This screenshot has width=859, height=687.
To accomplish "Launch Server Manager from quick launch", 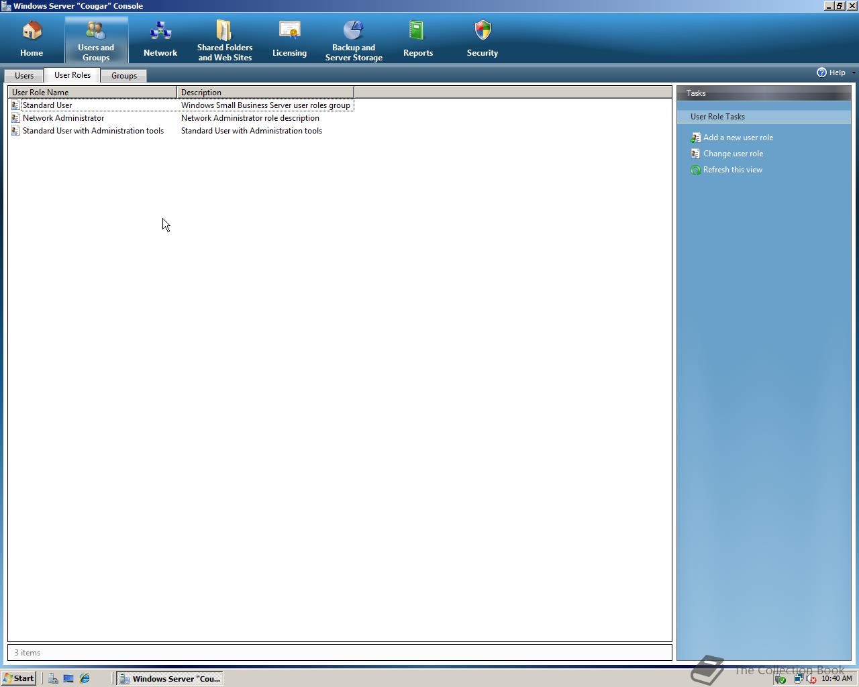I will [x=53, y=678].
